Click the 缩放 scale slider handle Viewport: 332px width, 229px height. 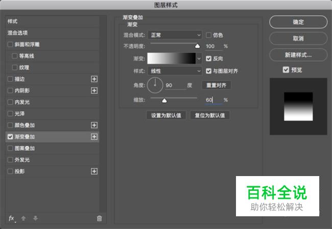coord(164,100)
